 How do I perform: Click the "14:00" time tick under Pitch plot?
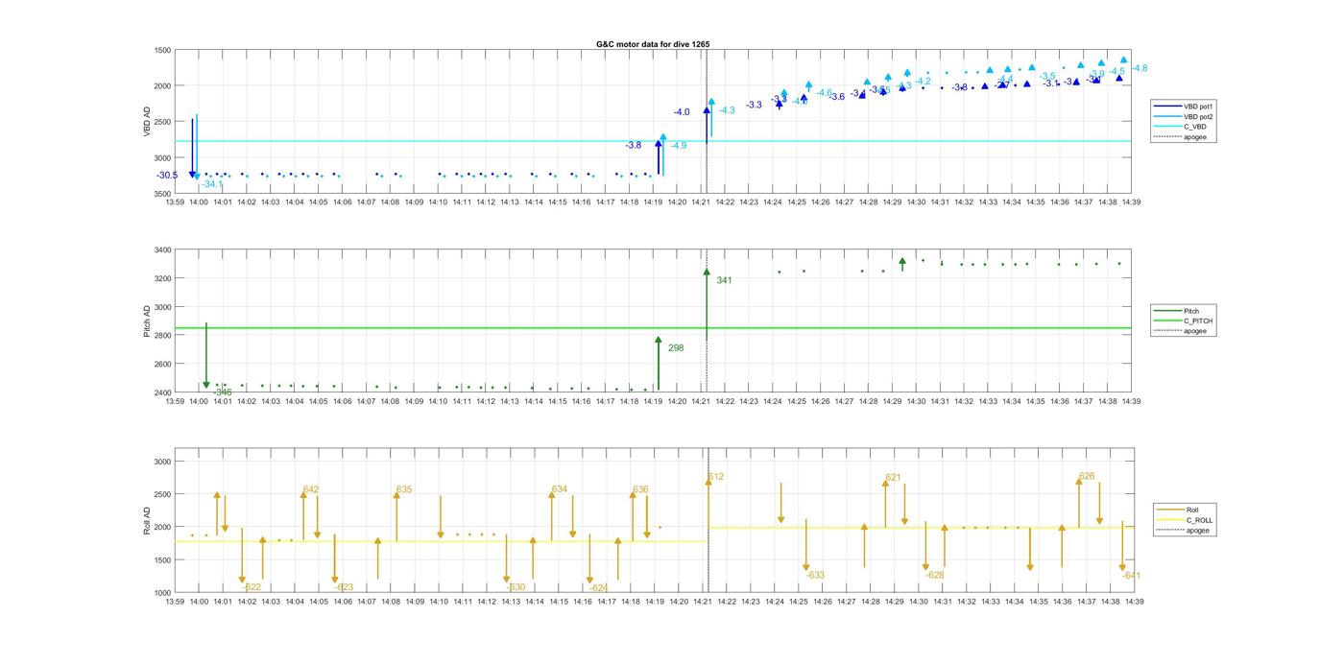coord(199,401)
